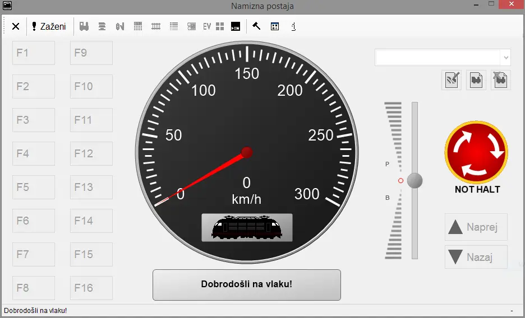Click the info icon in the toolbar
The image size is (525, 318).
(293, 26)
